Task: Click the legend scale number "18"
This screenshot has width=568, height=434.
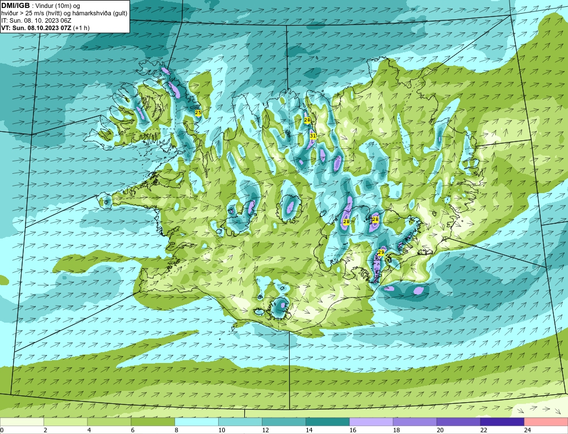Action: [396, 430]
